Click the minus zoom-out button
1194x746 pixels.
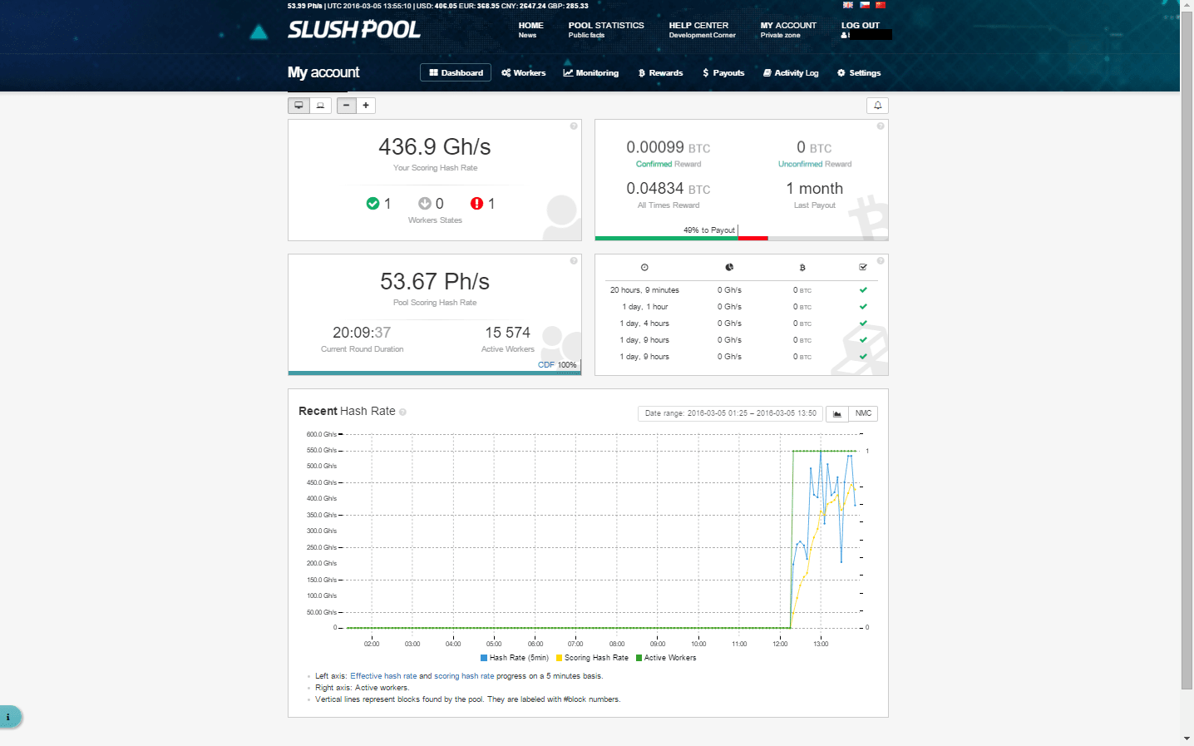[347, 106]
